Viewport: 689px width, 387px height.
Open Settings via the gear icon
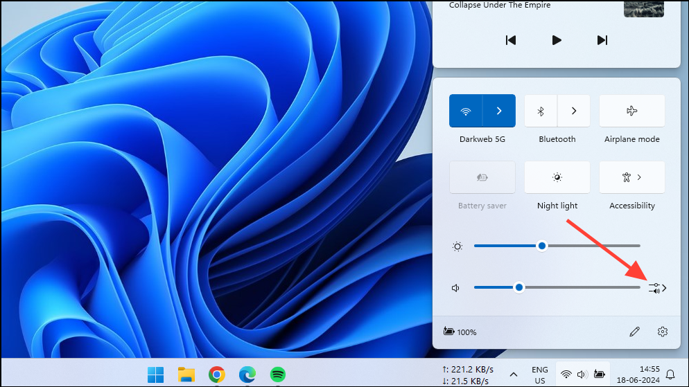(662, 332)
